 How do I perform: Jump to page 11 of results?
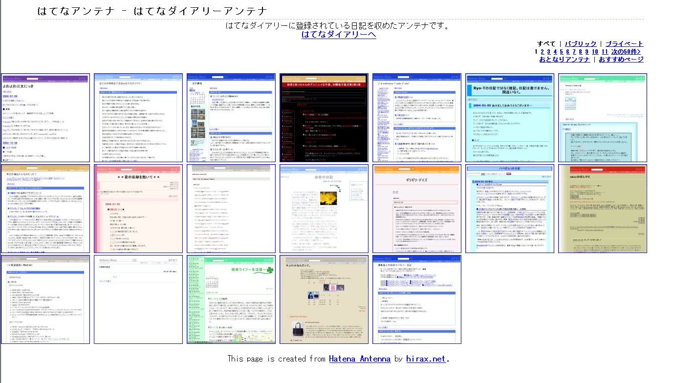[x=605, y=51]
